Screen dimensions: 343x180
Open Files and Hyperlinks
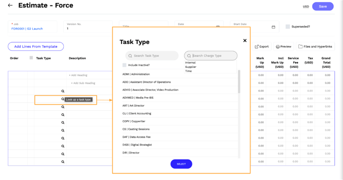click(x=315, y=46)
